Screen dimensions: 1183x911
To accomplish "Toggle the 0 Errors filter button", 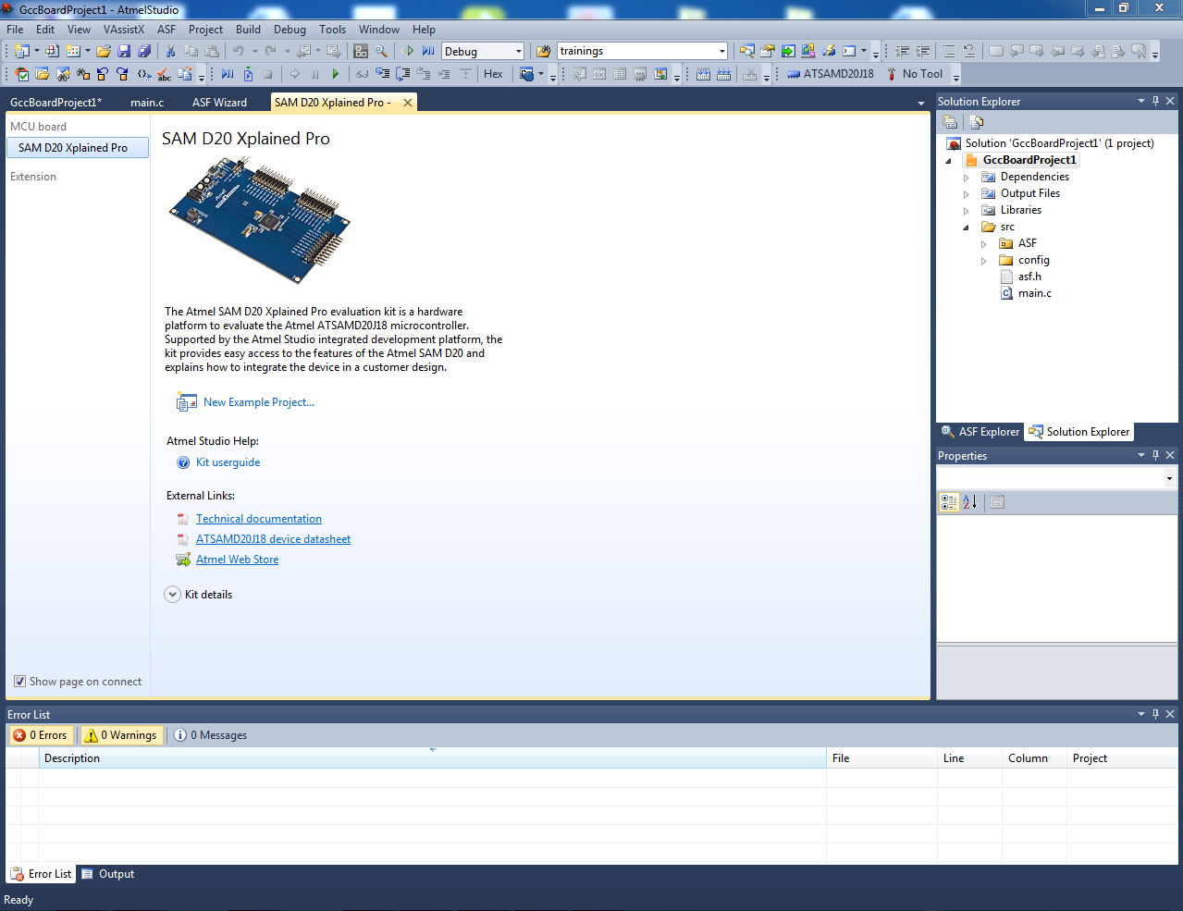I will 40,735.
